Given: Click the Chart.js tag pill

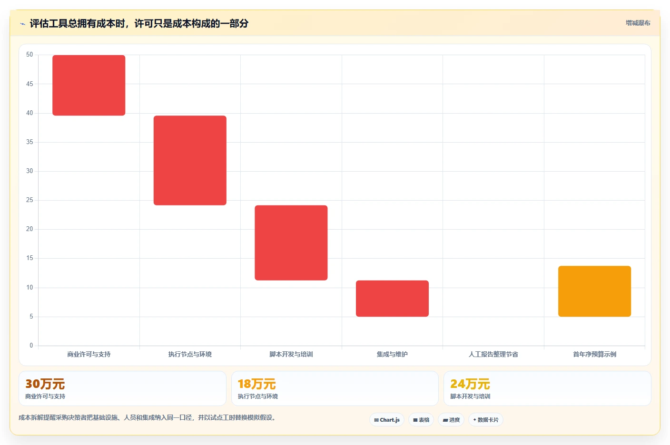Looking at the screenshot, I should 387,420.
